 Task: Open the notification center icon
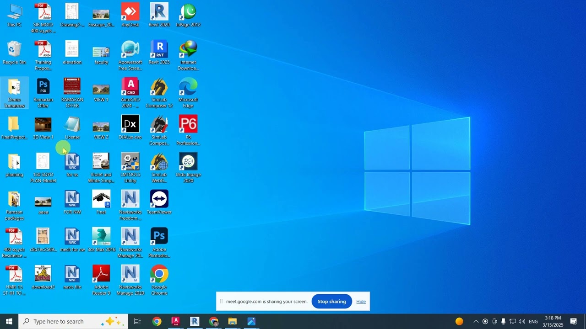click(x=574, y=321)
